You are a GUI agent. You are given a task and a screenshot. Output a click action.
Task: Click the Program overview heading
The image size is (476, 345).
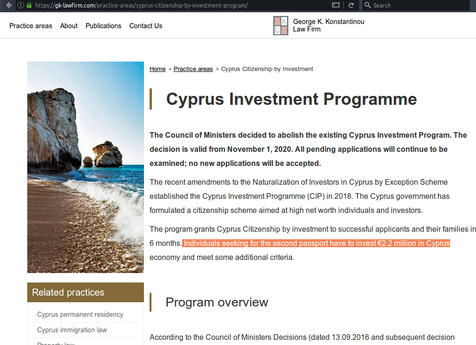217,302
